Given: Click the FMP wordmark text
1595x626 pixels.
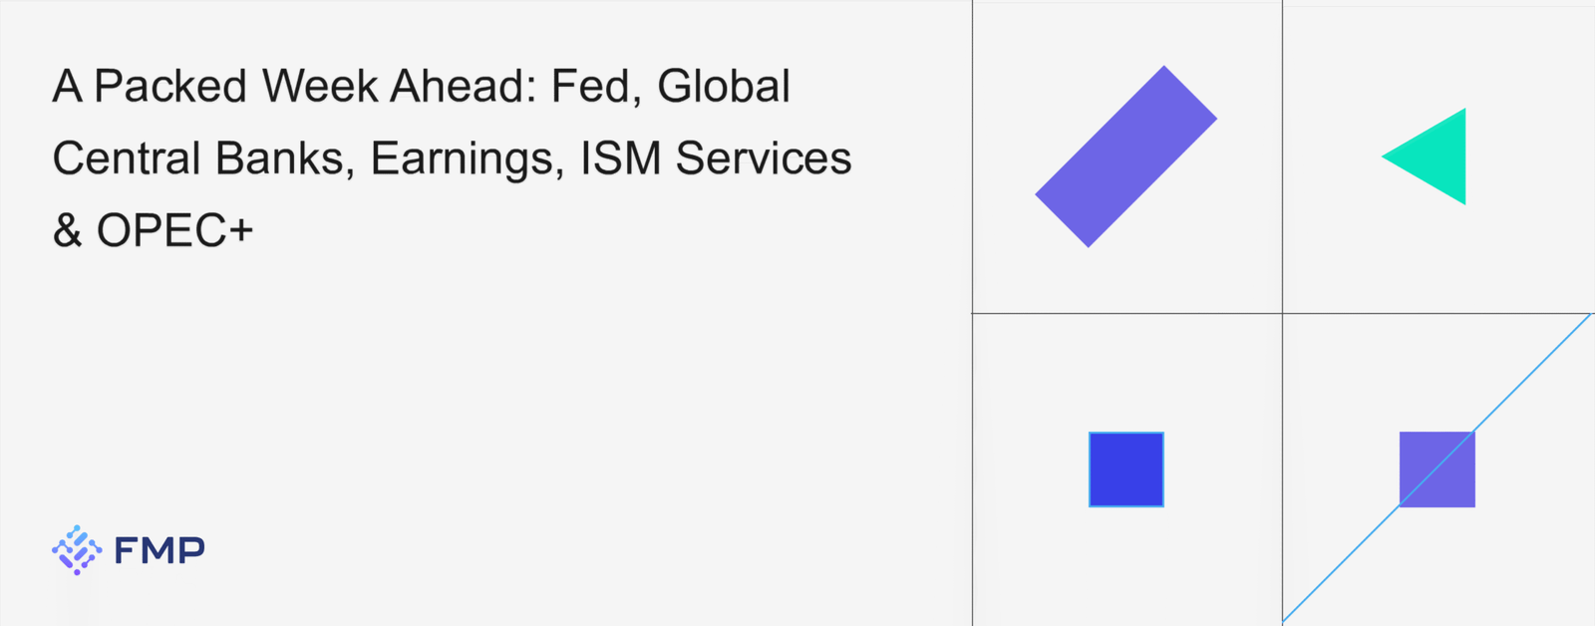Looking at the screenshot, I should point(159,550).
